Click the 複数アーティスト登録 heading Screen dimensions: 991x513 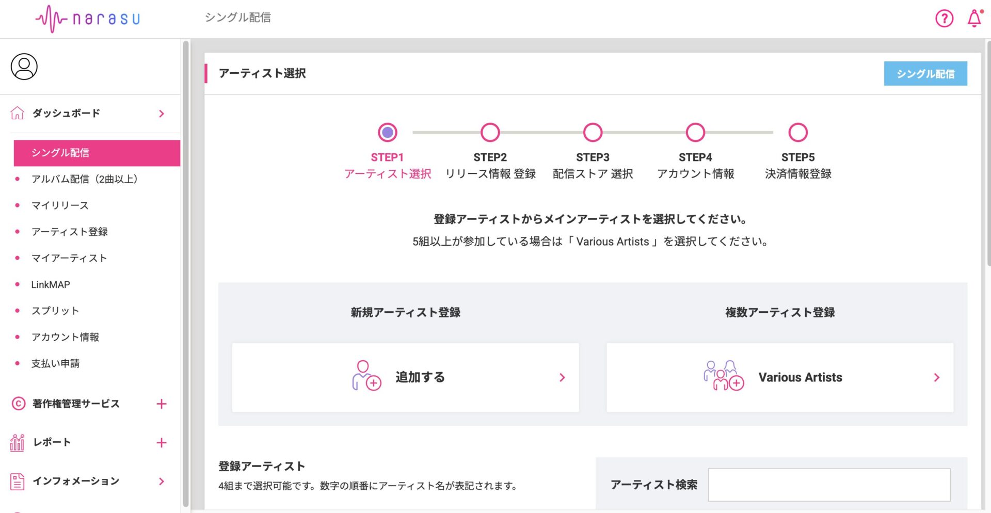coord(780,312)
